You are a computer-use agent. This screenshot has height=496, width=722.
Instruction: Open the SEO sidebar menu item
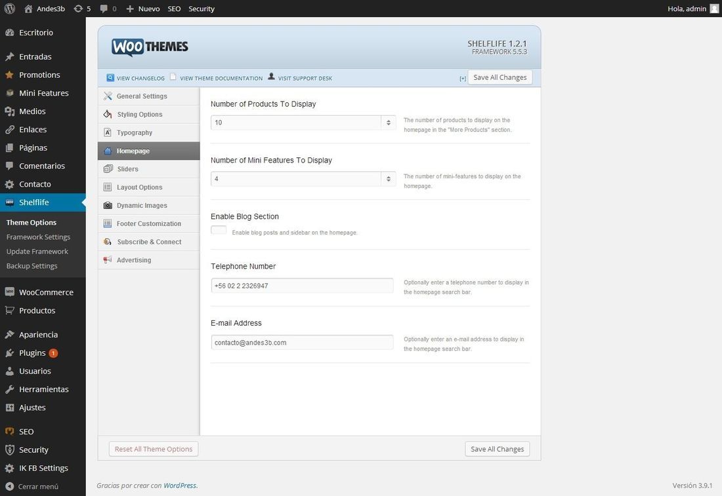point(43,432)
